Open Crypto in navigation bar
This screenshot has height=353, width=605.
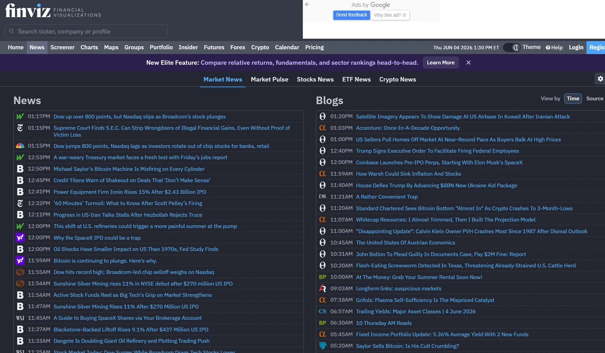point(260,48)
